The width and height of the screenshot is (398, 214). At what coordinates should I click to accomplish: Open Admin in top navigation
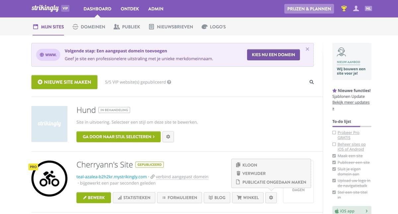point(156,9)
